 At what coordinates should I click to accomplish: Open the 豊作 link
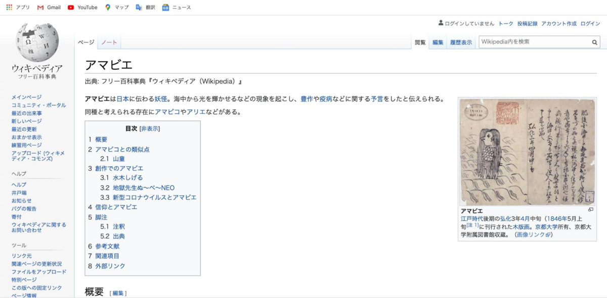tap(307, 99)
